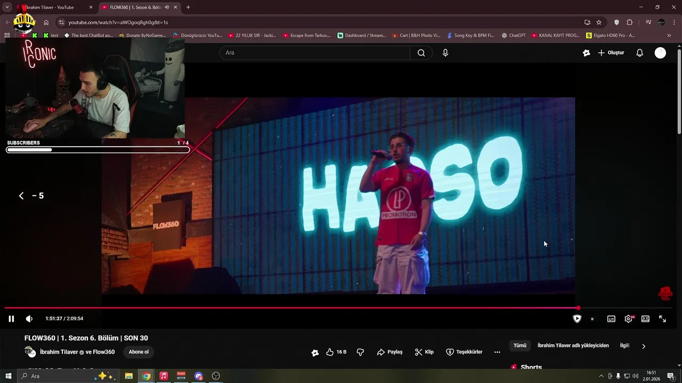Image resolution: width=682 pixels, height=383 pixels.
Task: Open Song Key & BPM Finder bookmark
Action: 470,36
